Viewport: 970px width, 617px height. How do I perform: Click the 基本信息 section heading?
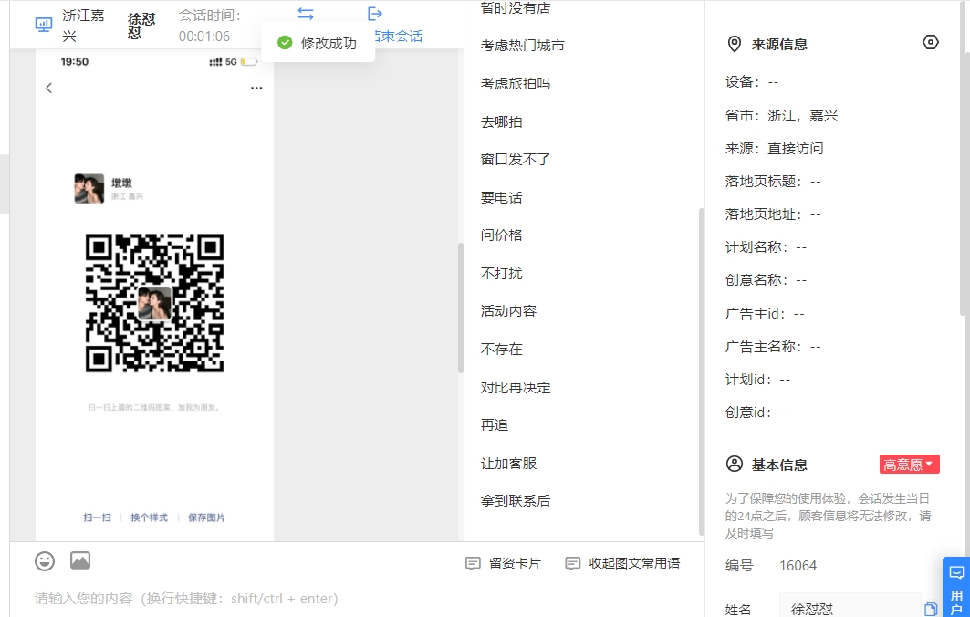[779, 465]
